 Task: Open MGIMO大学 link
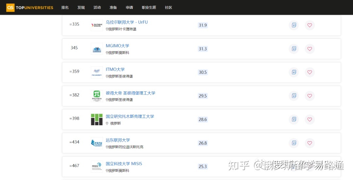point(118,46)
